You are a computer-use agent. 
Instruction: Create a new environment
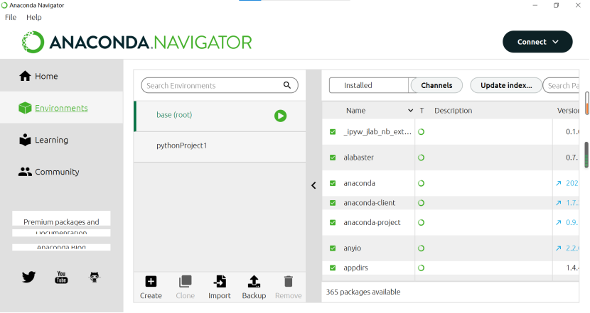click(151, 287)
